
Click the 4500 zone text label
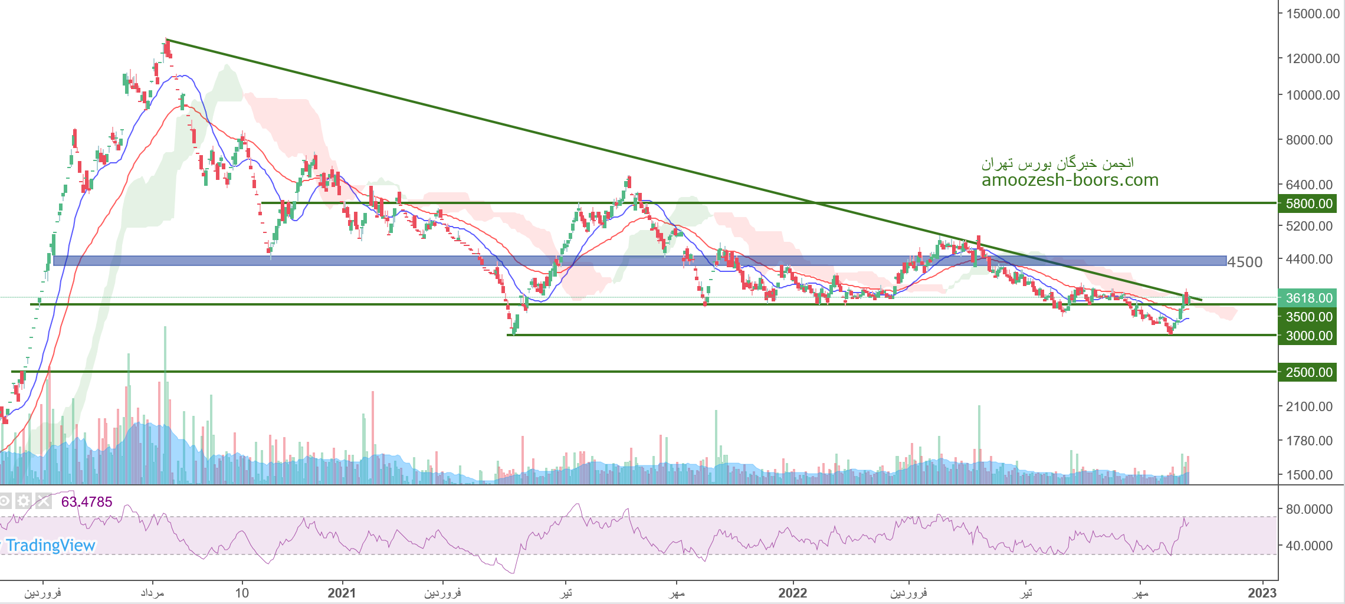(x=1245, y=262)
